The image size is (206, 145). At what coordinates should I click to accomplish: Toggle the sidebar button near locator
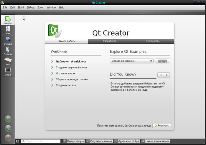18,141
